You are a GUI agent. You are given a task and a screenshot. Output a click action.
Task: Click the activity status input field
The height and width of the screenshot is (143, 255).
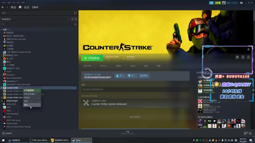click(135, 90)
